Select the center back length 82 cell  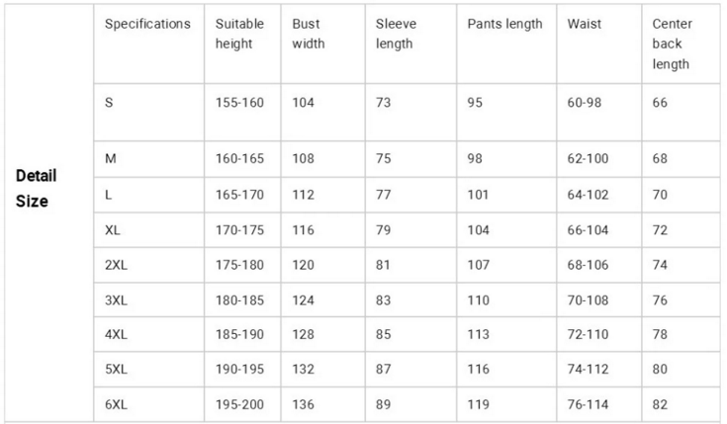coord(661,405)
